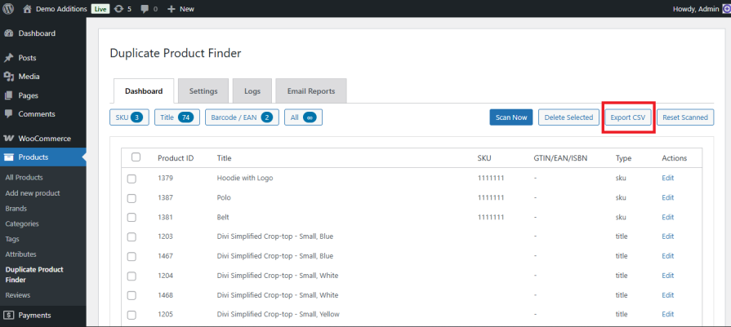Click the plus New icon in admin bar
This screenshot has height=327, width=731.
(171, 9)
